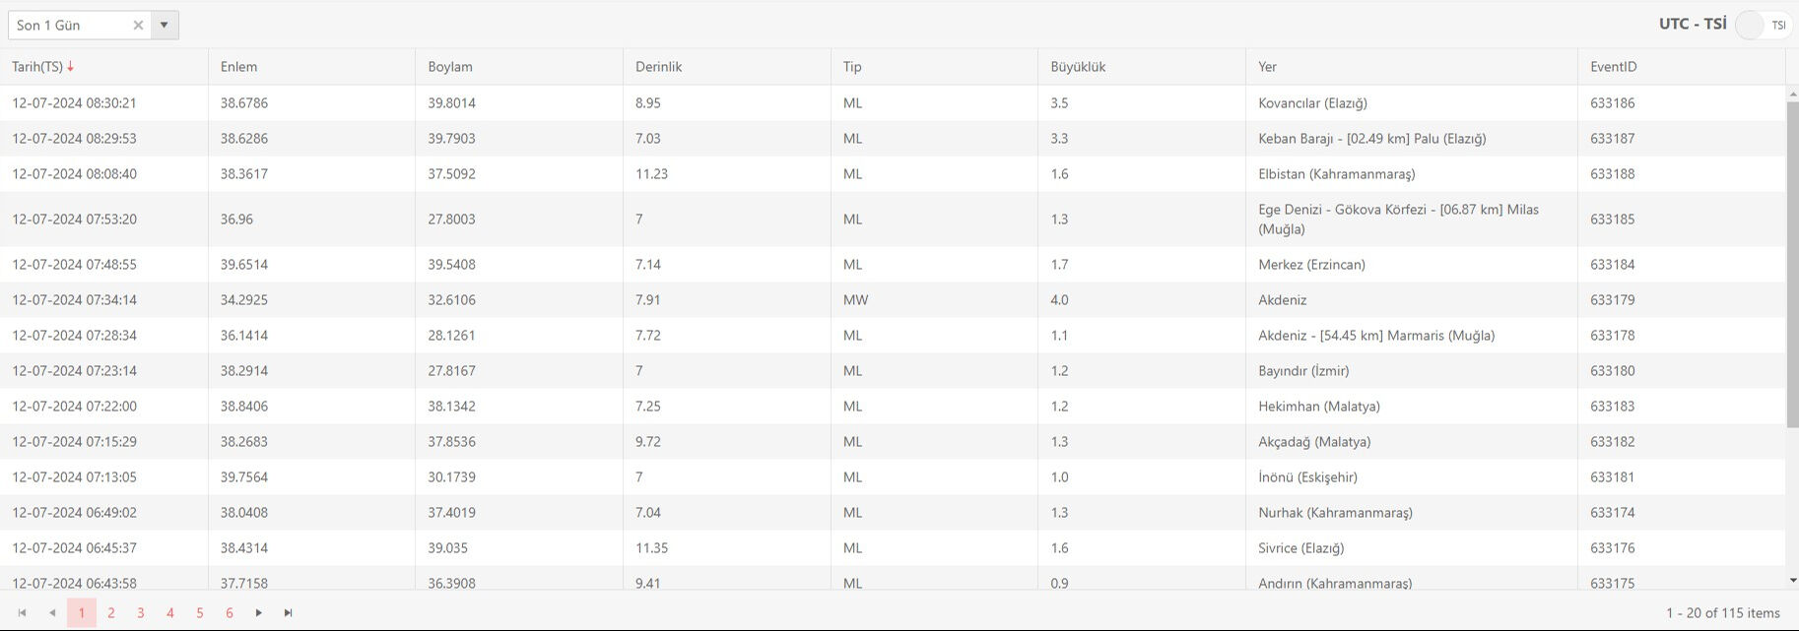
Task: Go to previous page arrow
Action: [52, 613]
